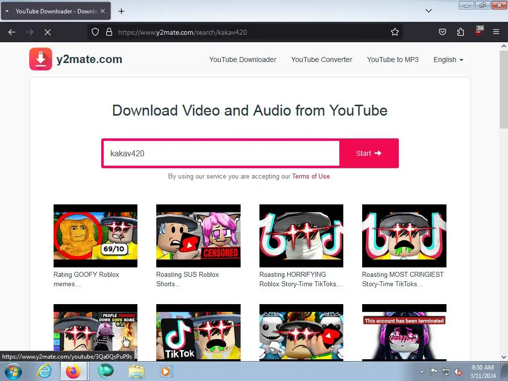
Task: Click the y2mate.com site title
Action: (89, 60)
